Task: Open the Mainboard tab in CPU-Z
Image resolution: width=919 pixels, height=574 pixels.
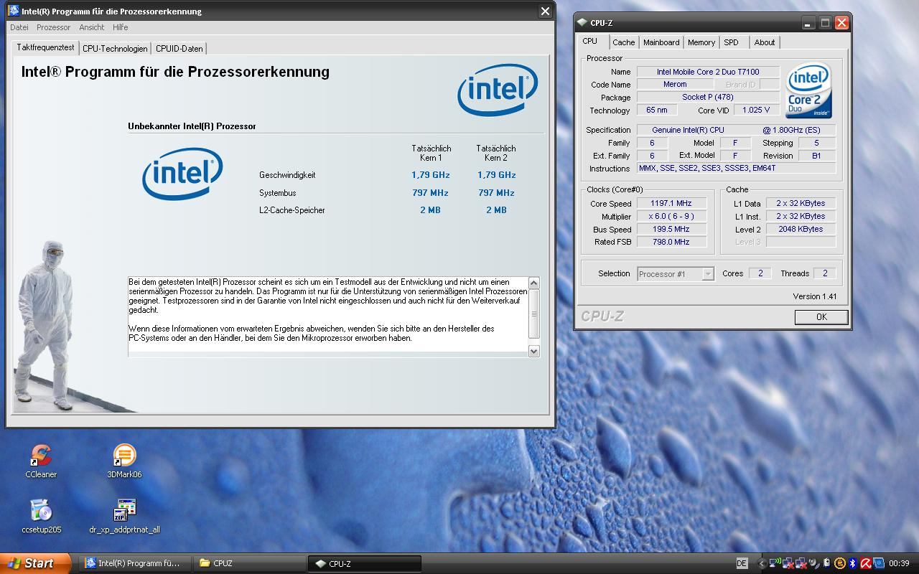Action: (661, 42)
